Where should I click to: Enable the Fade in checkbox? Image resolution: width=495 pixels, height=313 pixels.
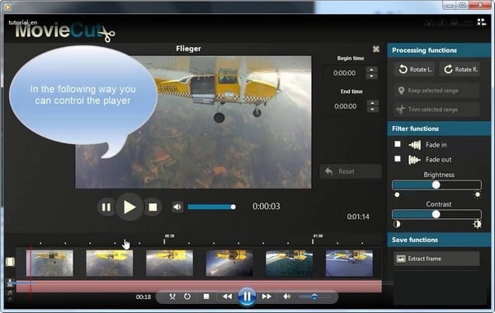[x=398, y=144]
